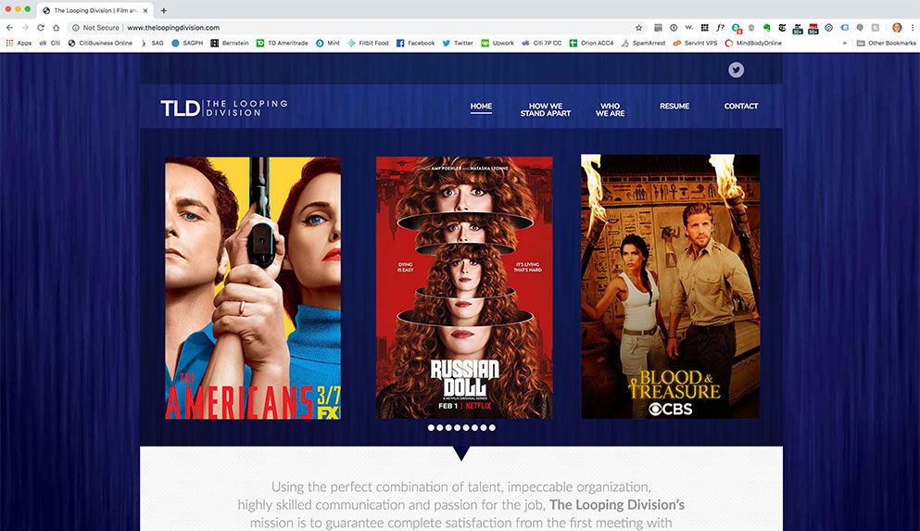Click The Americans poster
This screenshot has height=531, width=920.
(x=253, y=288)
